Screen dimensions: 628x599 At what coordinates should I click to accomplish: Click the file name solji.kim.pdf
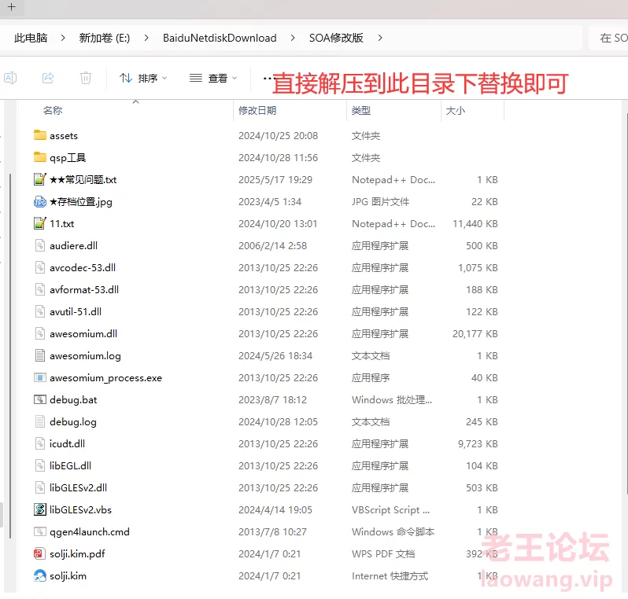(77, 554)
